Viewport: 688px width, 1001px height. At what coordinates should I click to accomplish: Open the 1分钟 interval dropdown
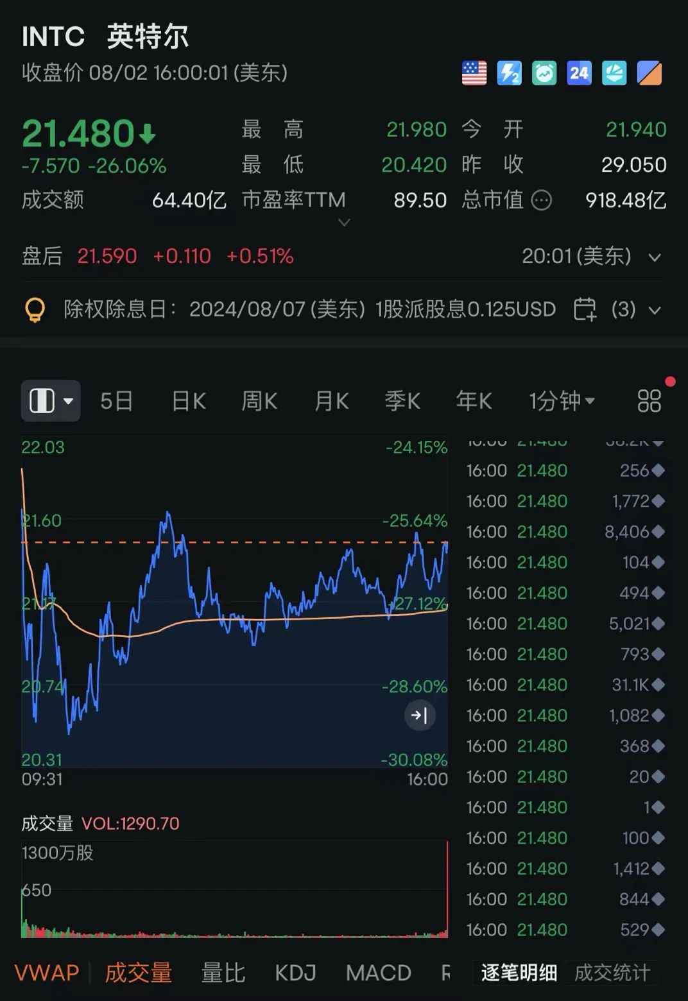[x=562, y=401]
